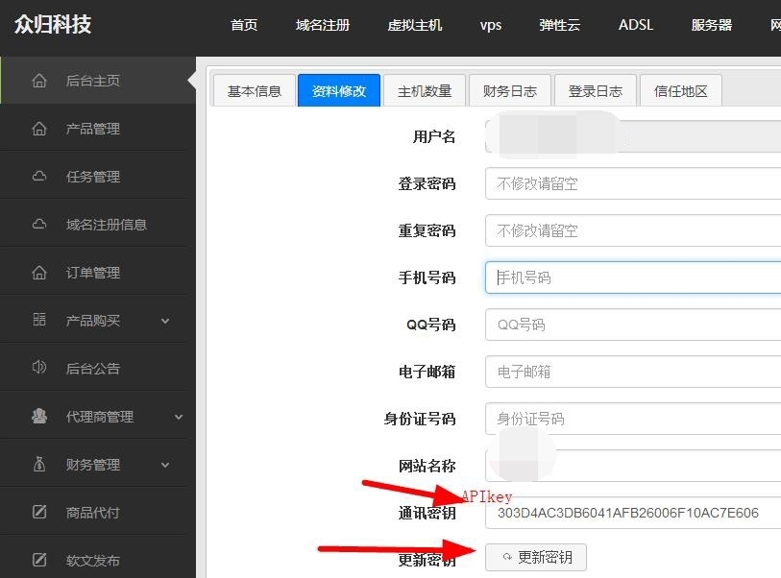The height and width of the screenshot is (578, 781).
Task: Expand the 产品购买 submenu chevron
Action: [165, 321]
